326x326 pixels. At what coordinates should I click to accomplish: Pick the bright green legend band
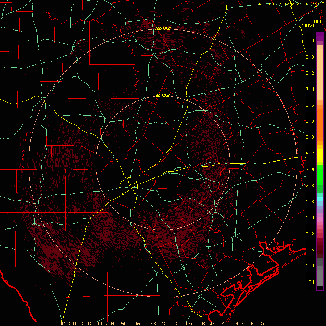tap(320, 175)
